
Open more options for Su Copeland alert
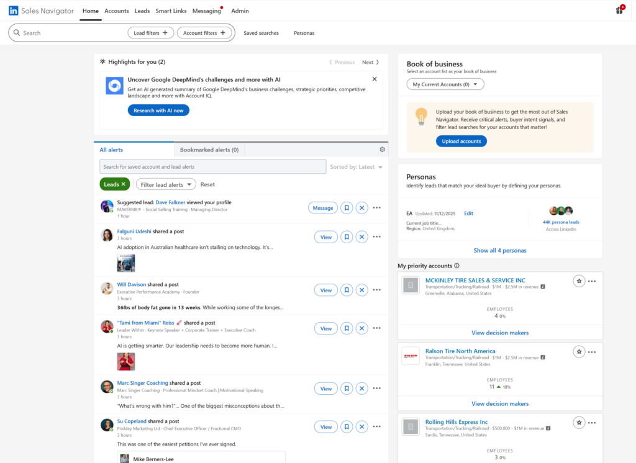[x=377, y=426]
